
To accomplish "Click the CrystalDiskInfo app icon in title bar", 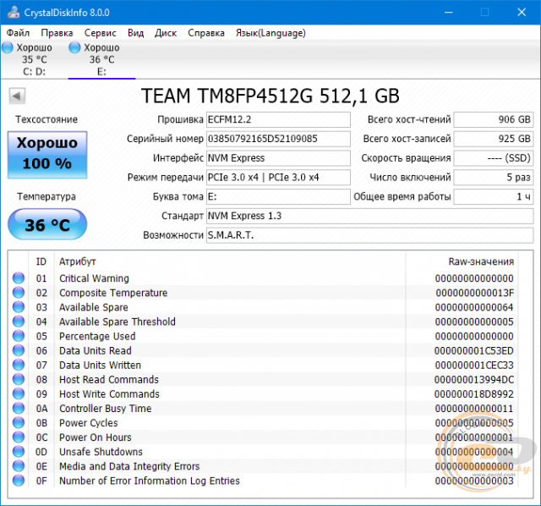I will click(x=14, y=12).
